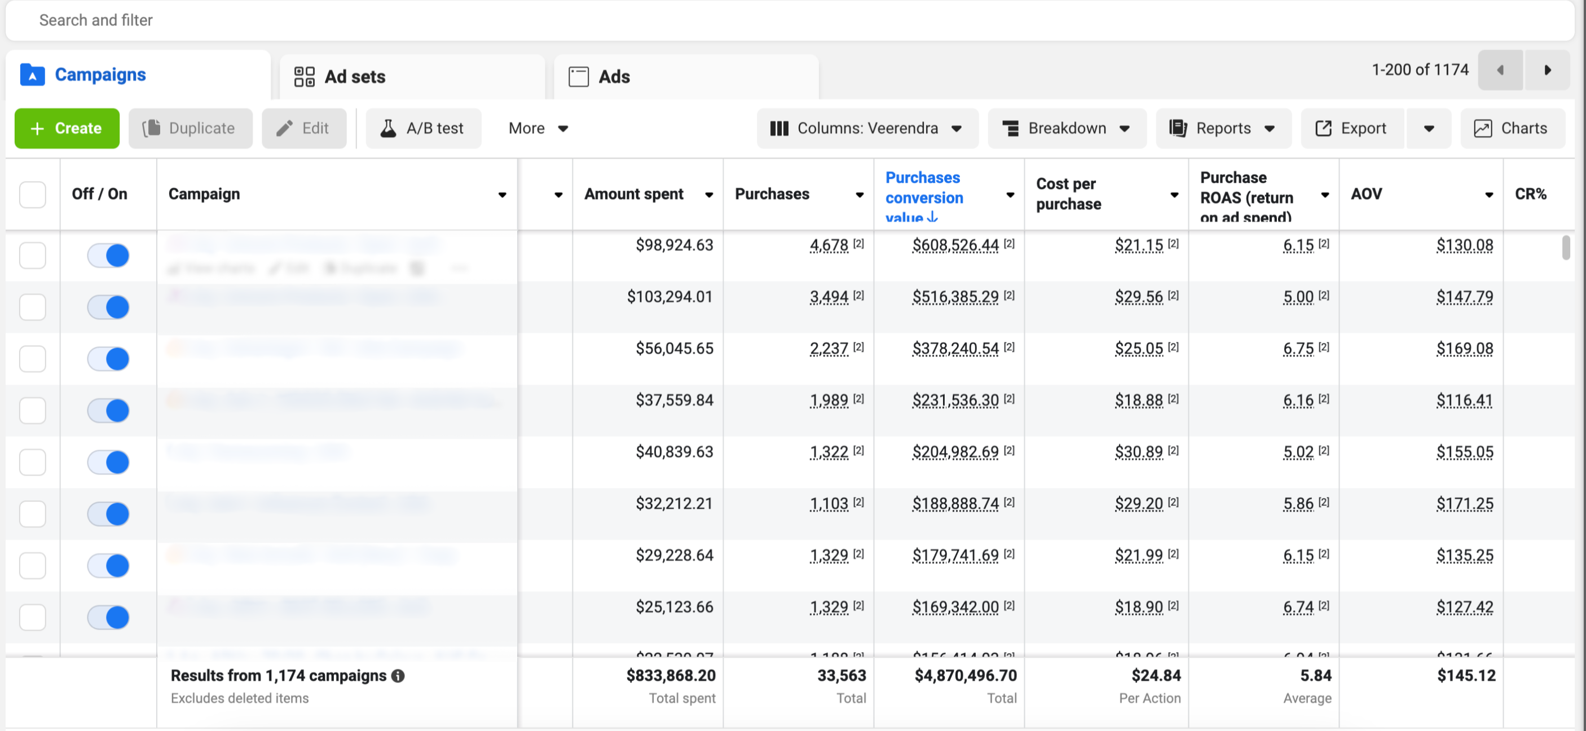Click the Columns icon for Veerendra preset
This screenshot has width=1586, height=731.
pyautogui.click(x=779, y=128)
